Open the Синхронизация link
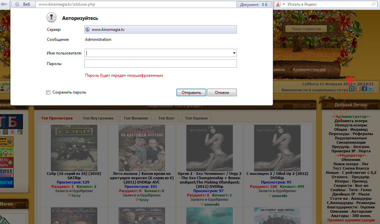 click(351, 142)
